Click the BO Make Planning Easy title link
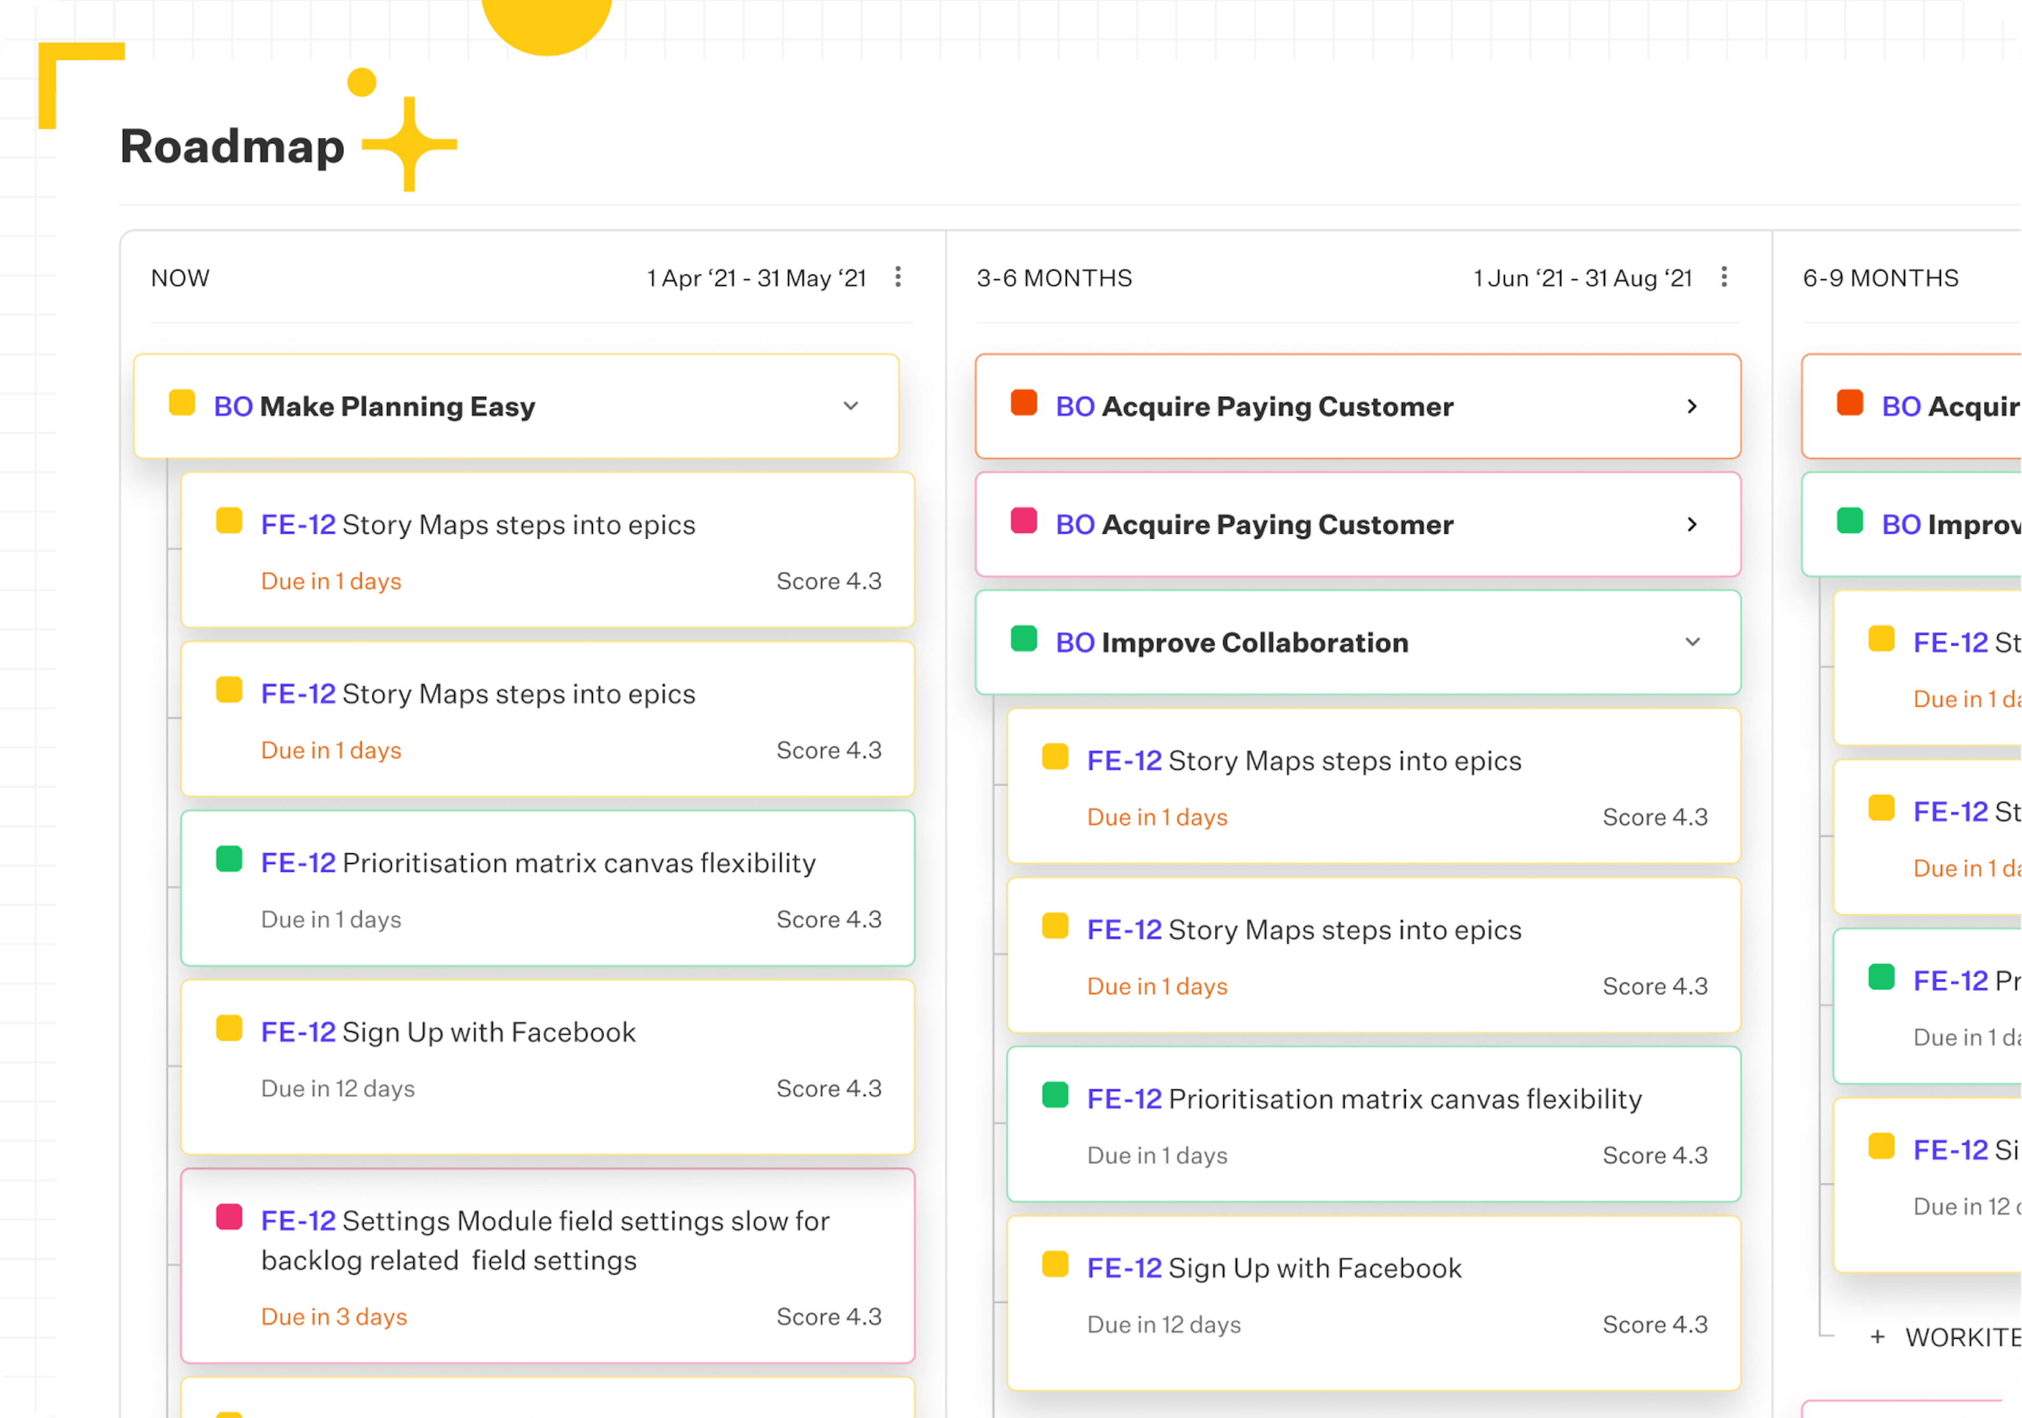The image size is (2022, 1418). [x=374, y=407]
